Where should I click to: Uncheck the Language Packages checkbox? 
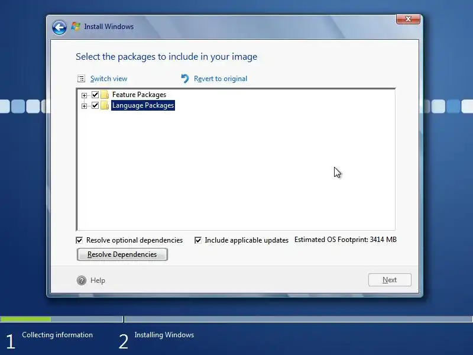click(x=95, y=105)
